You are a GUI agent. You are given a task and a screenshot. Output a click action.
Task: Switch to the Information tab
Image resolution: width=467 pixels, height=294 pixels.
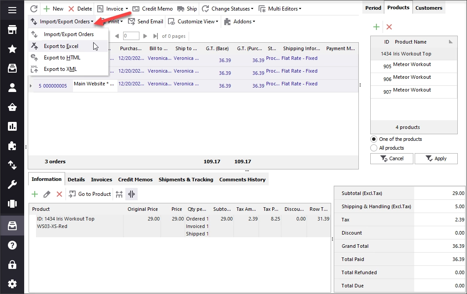(47, 179)
